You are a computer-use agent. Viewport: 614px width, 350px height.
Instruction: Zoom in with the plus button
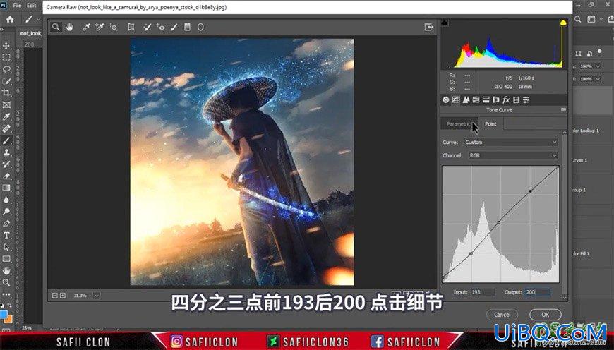coord(63,295)
